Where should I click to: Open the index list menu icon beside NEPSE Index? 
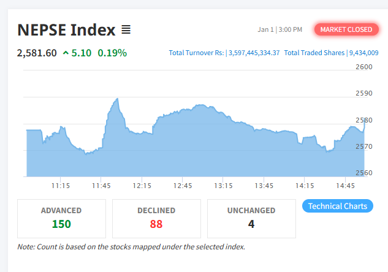126,29
